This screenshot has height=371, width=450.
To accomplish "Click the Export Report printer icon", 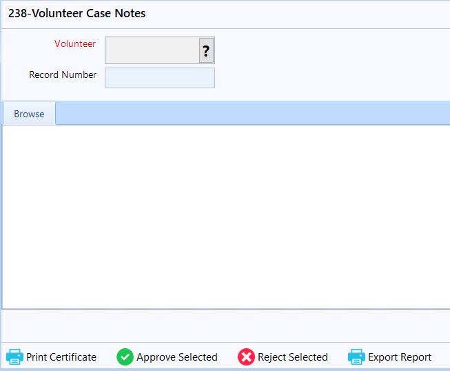I will pos(356,357).
